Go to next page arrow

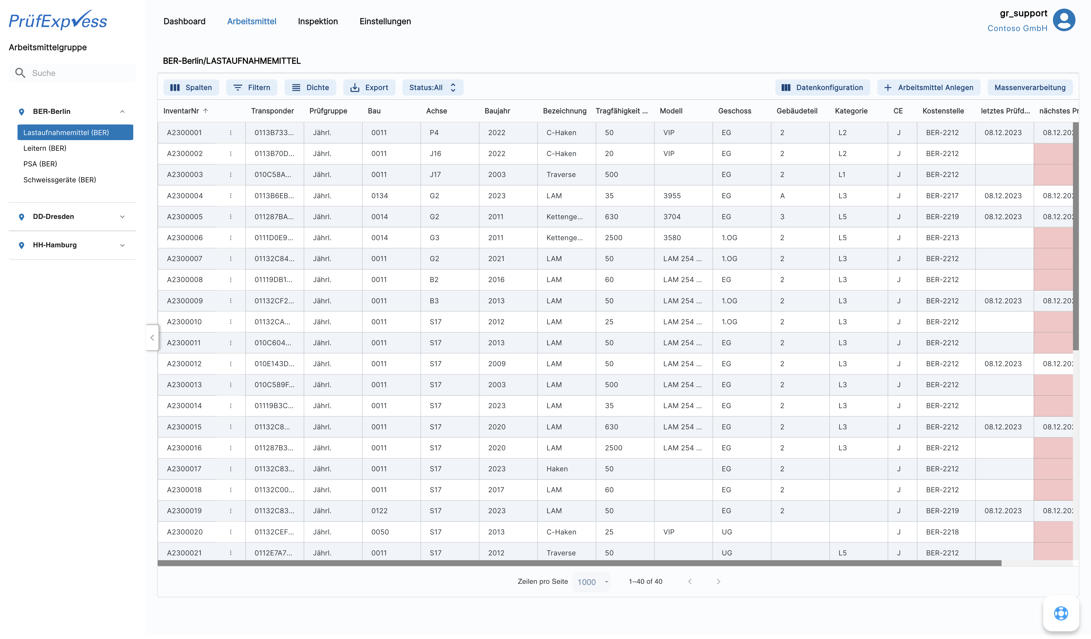[x=718, y=581]
